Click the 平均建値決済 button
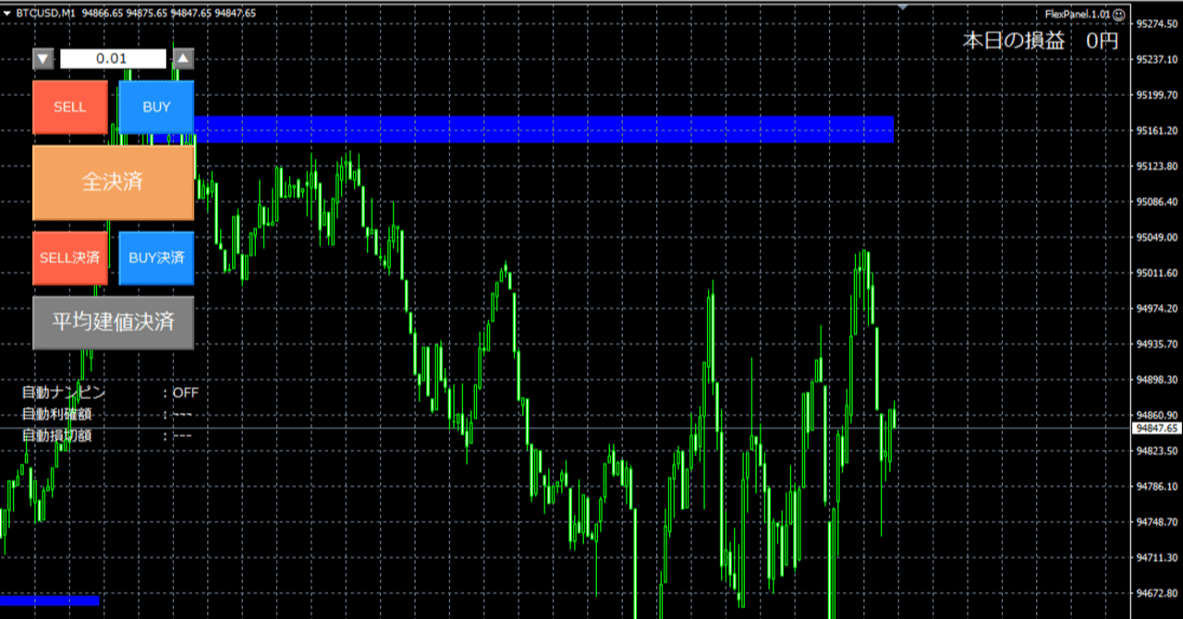Screen dimensions: 1183x619 (x=113, y=322)
